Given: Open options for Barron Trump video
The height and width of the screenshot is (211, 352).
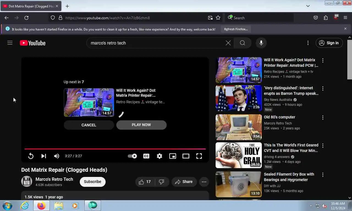Looking at the screenshot, I should 323,88.
